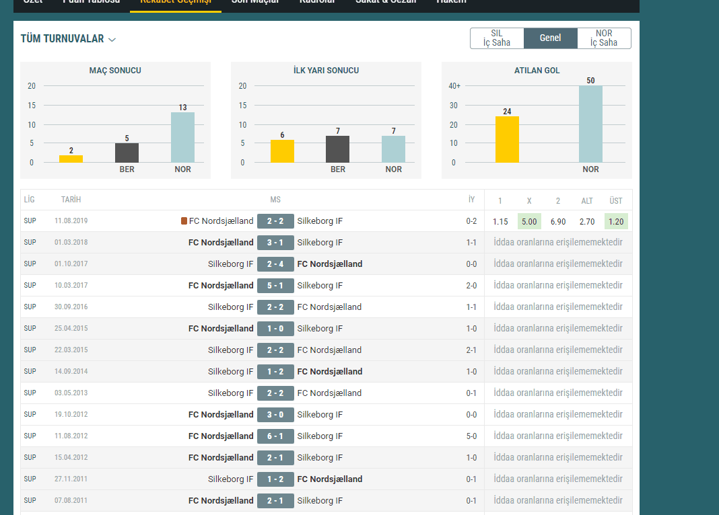
Task: Open the 2 - 2 score from 03.05.2013
Action: pyautogui.click(x=275, y=393)
